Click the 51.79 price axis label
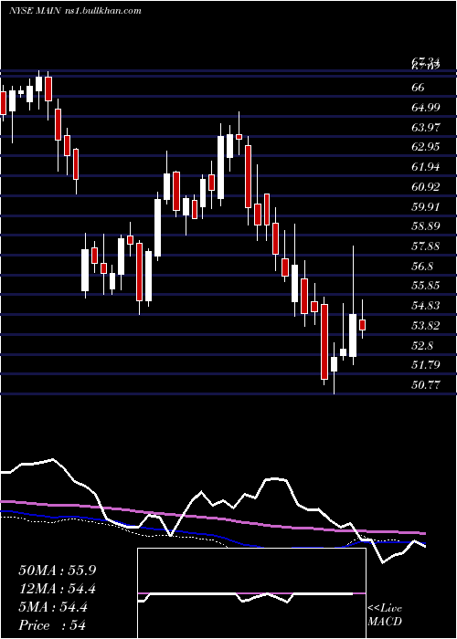Viewport: 457px width, 639px height. pyautogui.click(x=426, y=365)
